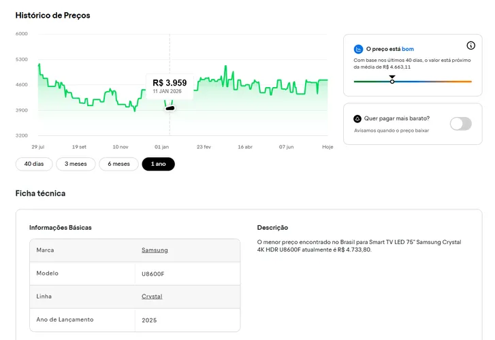Viewport: 495px width, 340px height.
Task: Click the 5300 y-axis value
Action: [x=22, y=59]
